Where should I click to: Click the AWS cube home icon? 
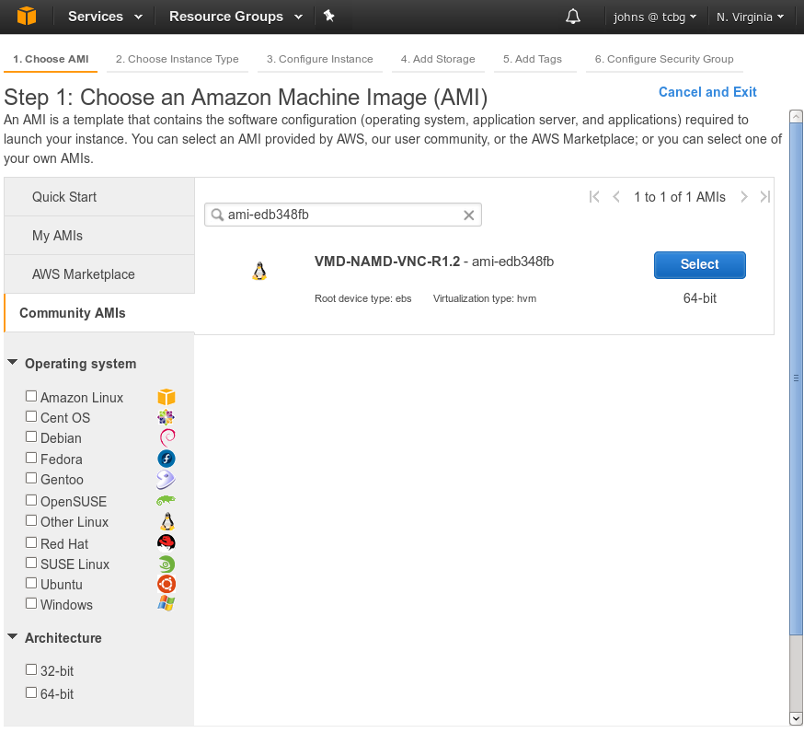26,17
